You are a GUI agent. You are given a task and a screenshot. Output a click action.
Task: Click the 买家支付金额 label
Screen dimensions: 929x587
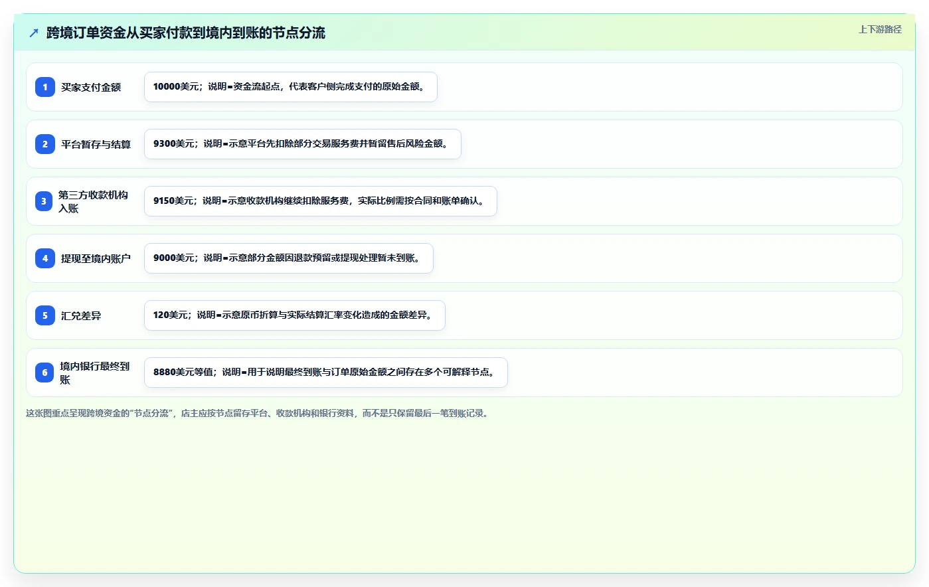click(91, 87)
